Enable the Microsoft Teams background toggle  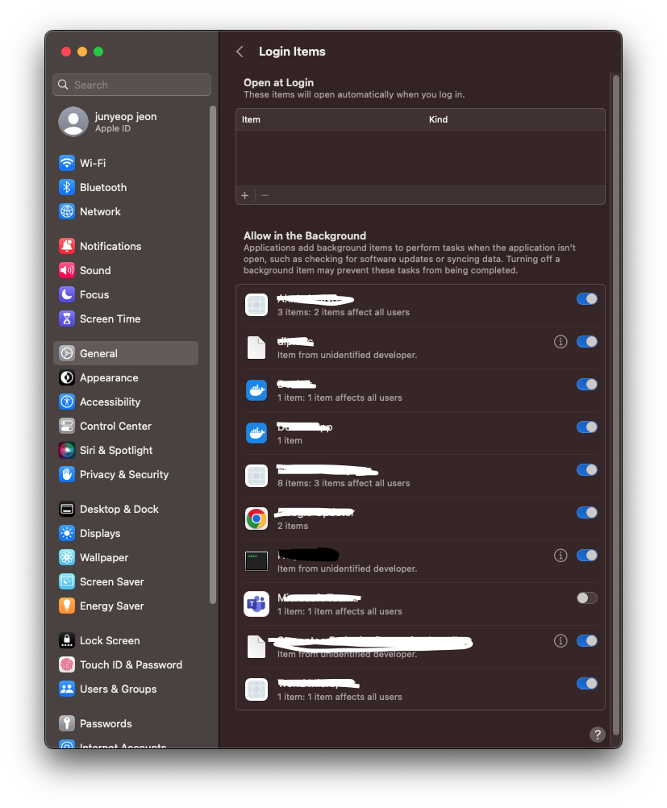coord(587,598)
